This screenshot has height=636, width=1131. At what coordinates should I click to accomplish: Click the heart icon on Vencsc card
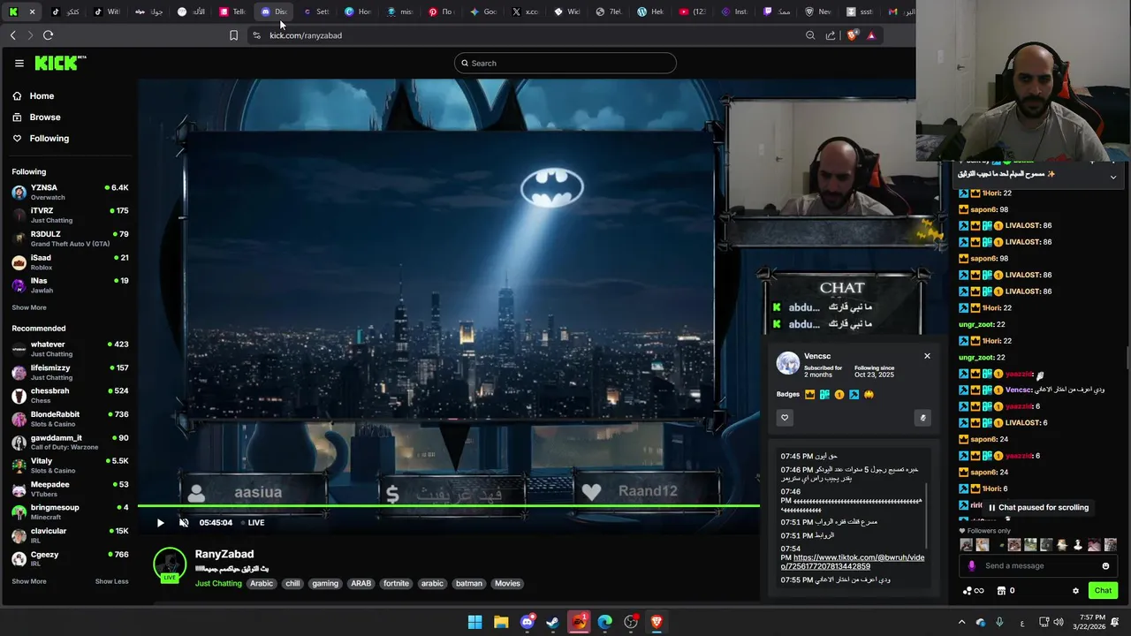coord(785,418)
